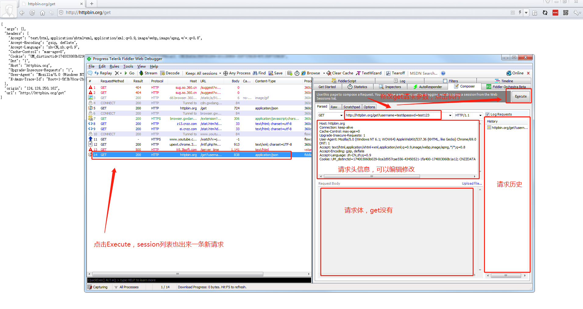Click the Any Process crosshair icon

(x=226, y=73)
